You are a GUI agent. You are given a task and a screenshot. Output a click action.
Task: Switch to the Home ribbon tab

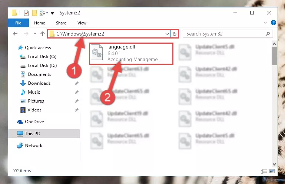[40, 23]
